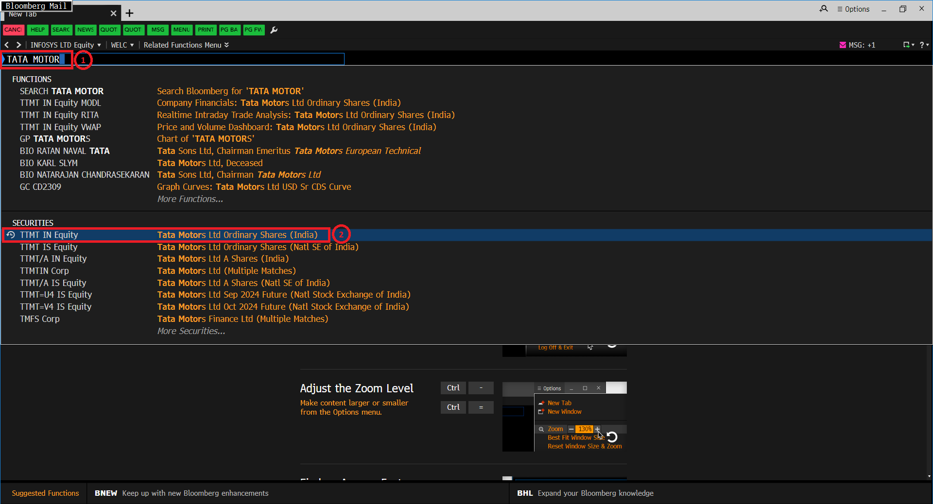Screen dimensions: 933x504
Task: Select TTMT/A IS Equity security
Action: coord(53,283)
